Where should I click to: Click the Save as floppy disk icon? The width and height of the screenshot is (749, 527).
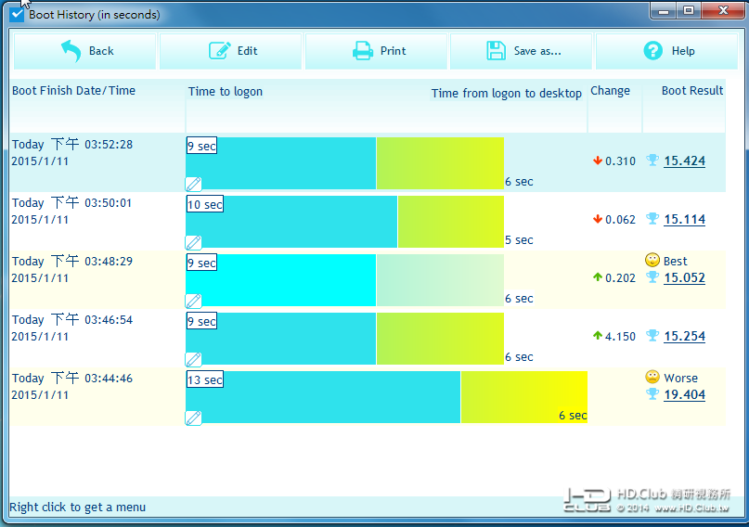[496, 51]
